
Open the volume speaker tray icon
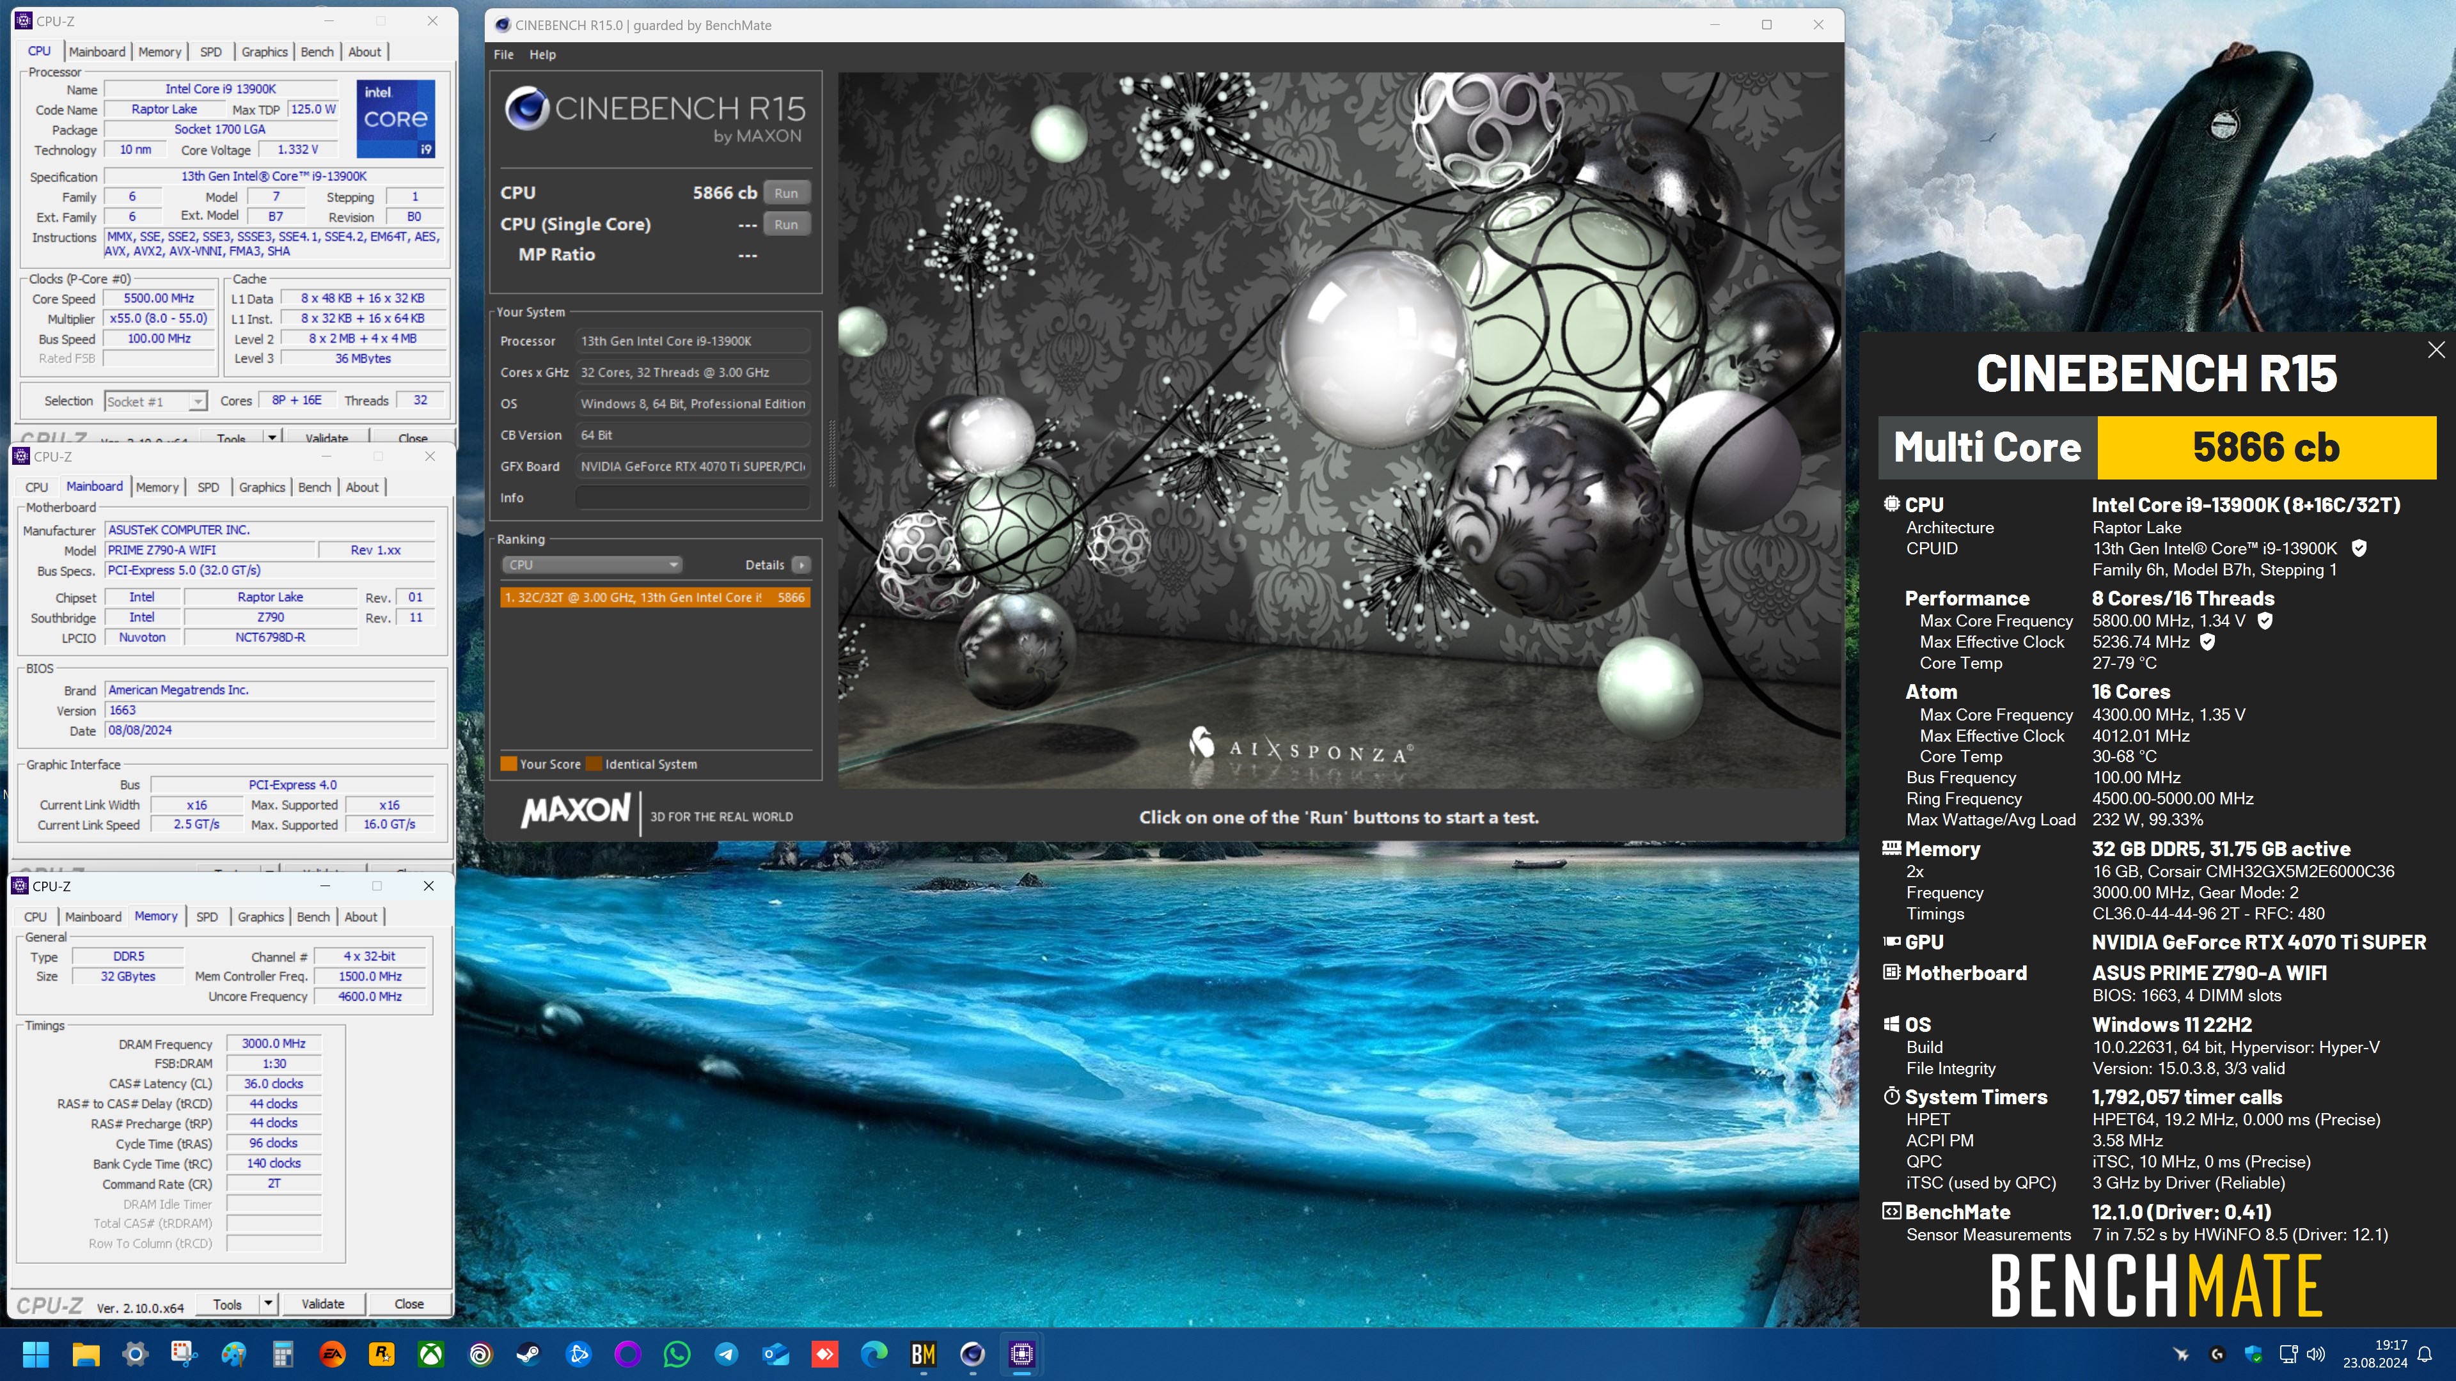[2316, 1354]
